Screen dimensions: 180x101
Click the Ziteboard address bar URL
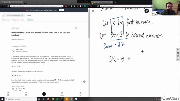[109, 6]
